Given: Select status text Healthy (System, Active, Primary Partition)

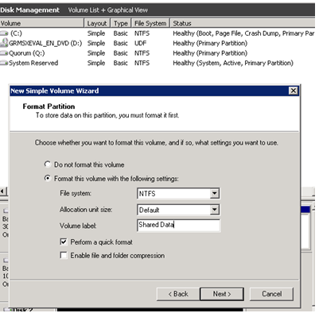Looking at the screenshot, I should pyautogui.click(x=233, y=63).
